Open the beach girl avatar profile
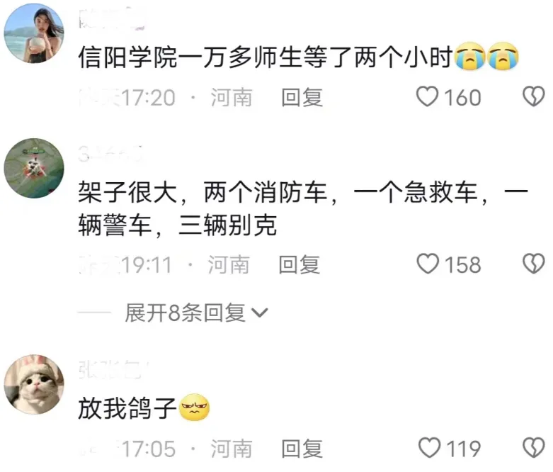The width and height of the screenshot is (553, 472). (34, 33)
